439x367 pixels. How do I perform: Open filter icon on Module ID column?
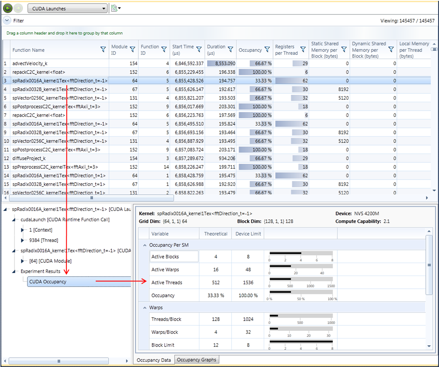(132, 50)
